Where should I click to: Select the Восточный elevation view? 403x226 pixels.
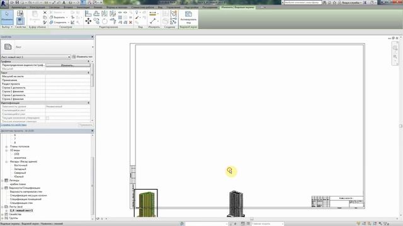coord(21,166)
